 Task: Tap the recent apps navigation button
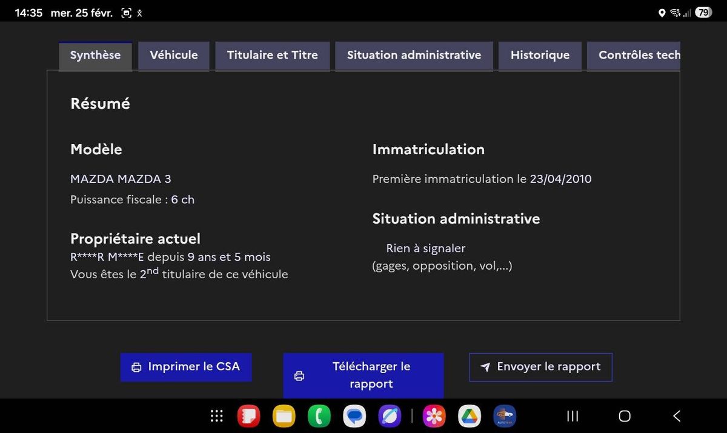point(572,416)
